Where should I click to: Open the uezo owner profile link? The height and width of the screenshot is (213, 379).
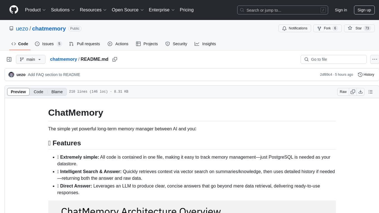click(22, 28)
